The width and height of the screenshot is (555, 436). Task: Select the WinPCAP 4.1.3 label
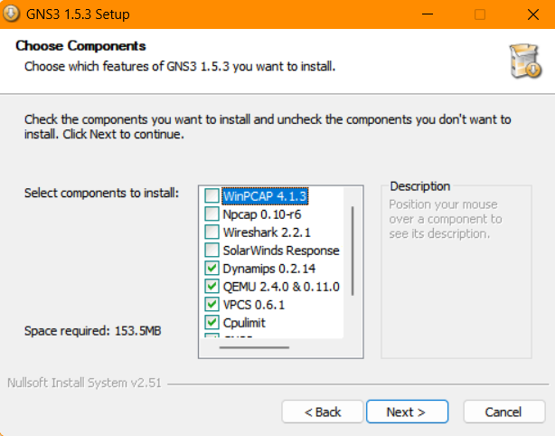point(265,196)
